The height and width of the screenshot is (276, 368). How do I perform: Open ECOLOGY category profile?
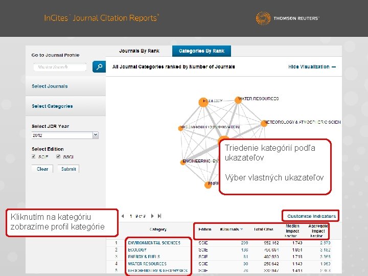coord(137,250)
